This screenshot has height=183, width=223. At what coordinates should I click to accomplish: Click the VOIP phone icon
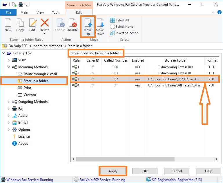pos(14,60)
